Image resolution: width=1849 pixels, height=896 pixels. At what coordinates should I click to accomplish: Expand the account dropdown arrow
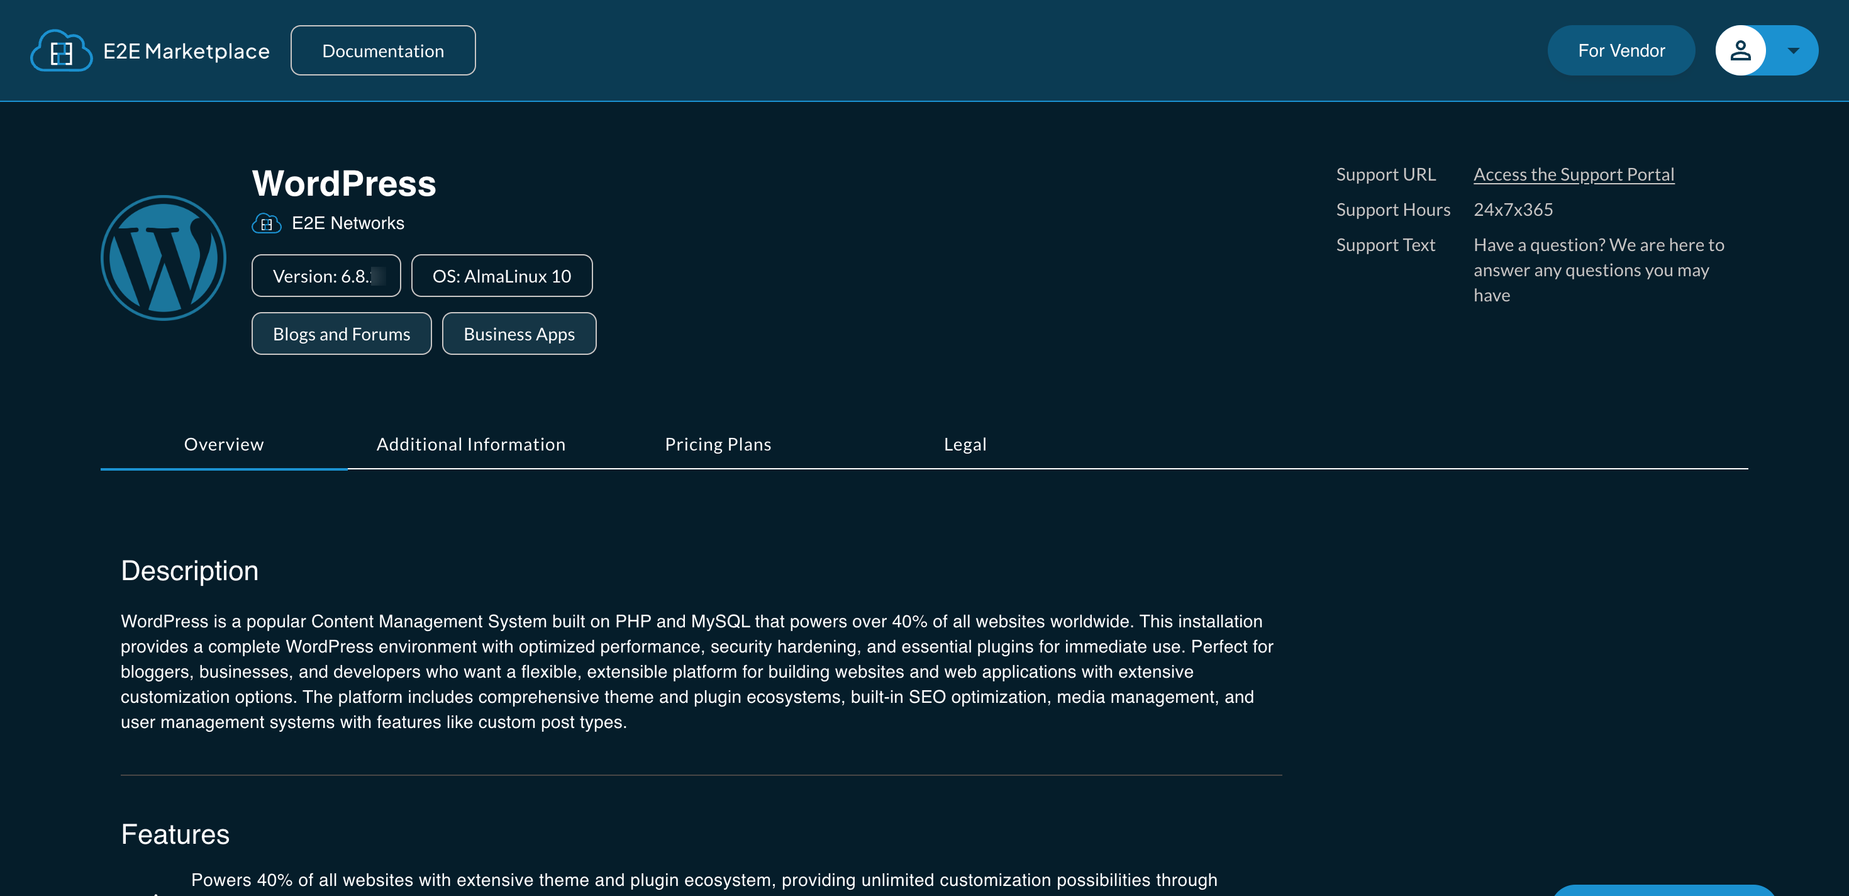[1793, 51]
